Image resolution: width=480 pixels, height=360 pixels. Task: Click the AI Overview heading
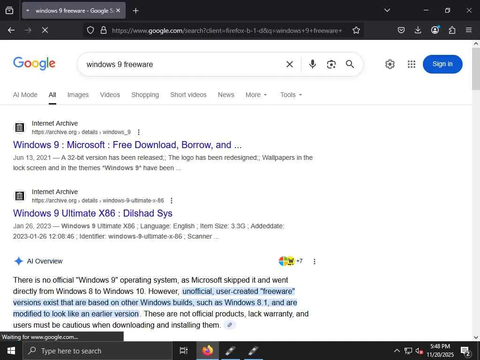(45, 261)
